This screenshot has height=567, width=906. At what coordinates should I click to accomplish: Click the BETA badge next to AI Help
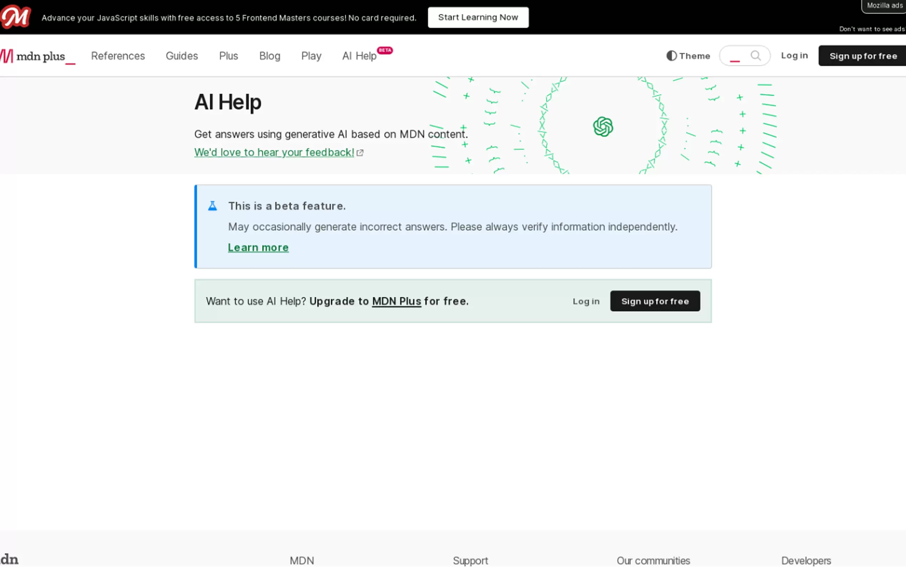point(385,50)
